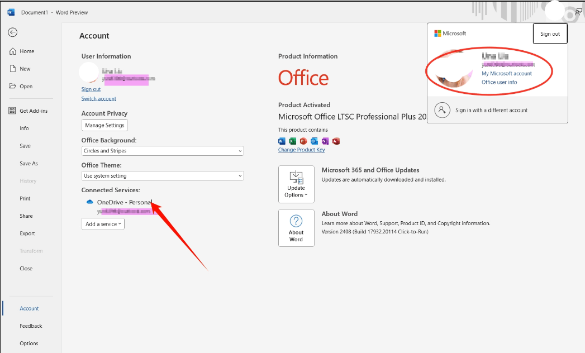Select Print from the sidebar
The image size is (585, 353).
[25, 198]
